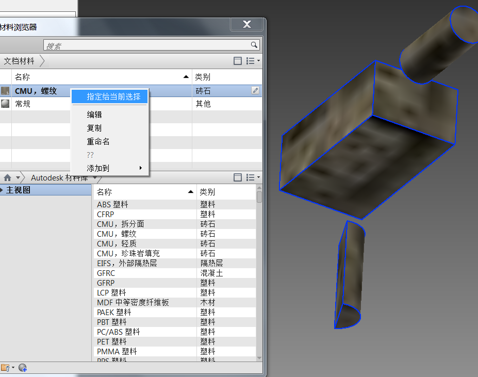Viewport: 478px width, 377px height.
Task: Select 编辑 in the context menu
Action: pyautogui.click(x=94, y=114)
